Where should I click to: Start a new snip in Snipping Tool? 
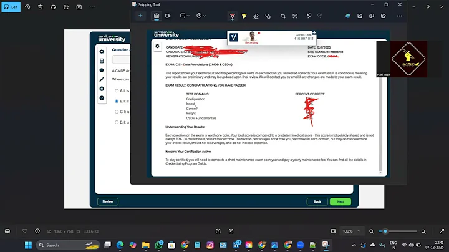[140, 16]
